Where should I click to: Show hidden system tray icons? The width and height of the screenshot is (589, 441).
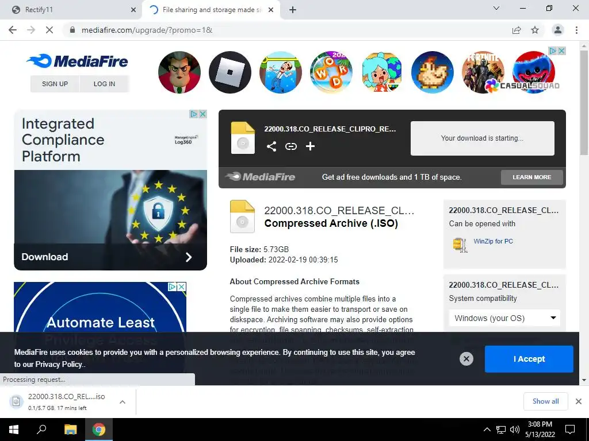tap(487, 430)
